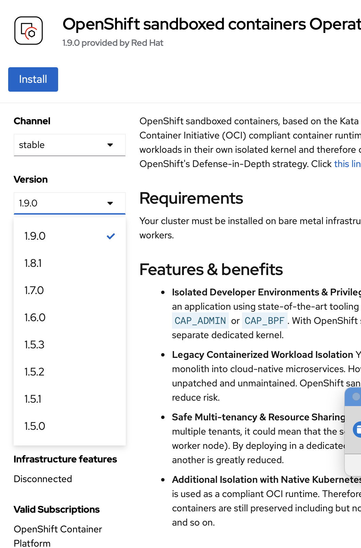Viewport: 361px width, 548px height.
Task: Click the Channel dropdown caret arrow
Action: coord(110,145)
